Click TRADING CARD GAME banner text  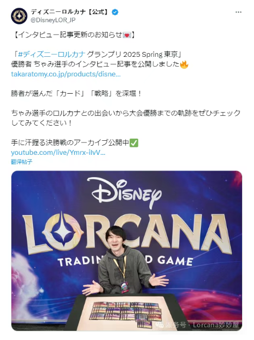tap(125, 260)
